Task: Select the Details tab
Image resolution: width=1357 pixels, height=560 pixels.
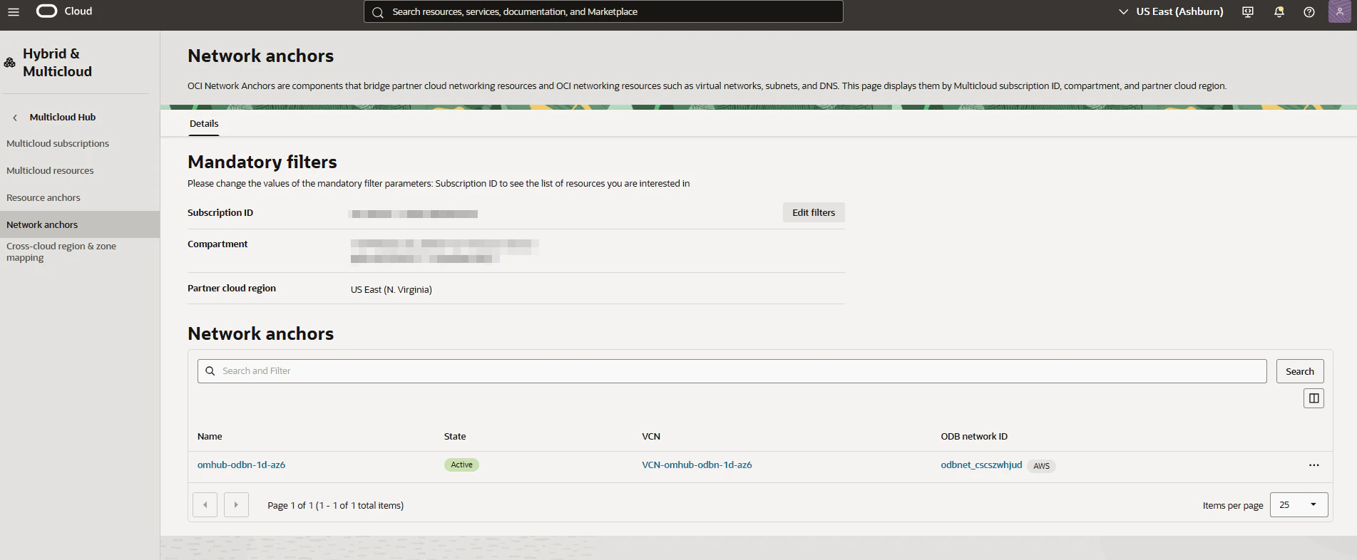Action: pos(204,124)
